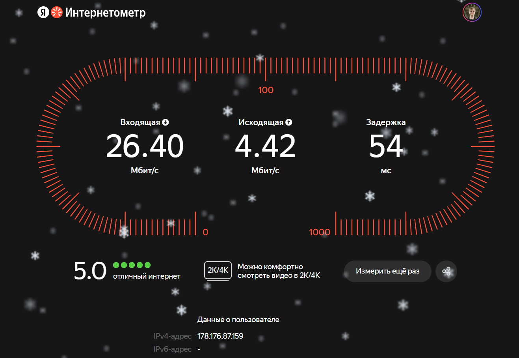The width and height of the screenshot is (519, 358).
Task: Click the five green rating dots
Action: click(x=132, y=265)
